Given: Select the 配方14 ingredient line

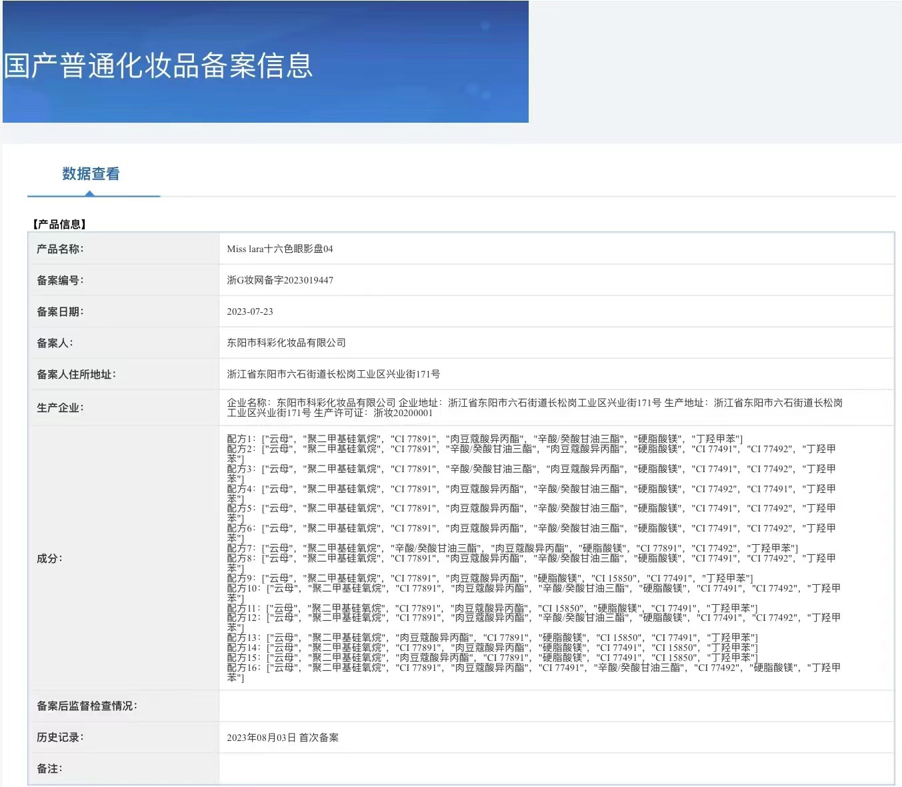Looking at the screenshot, I should click(493, 648).
